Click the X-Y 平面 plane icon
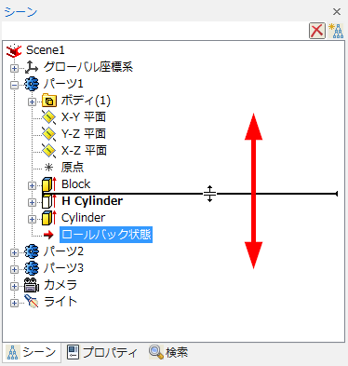 [49, 117]
